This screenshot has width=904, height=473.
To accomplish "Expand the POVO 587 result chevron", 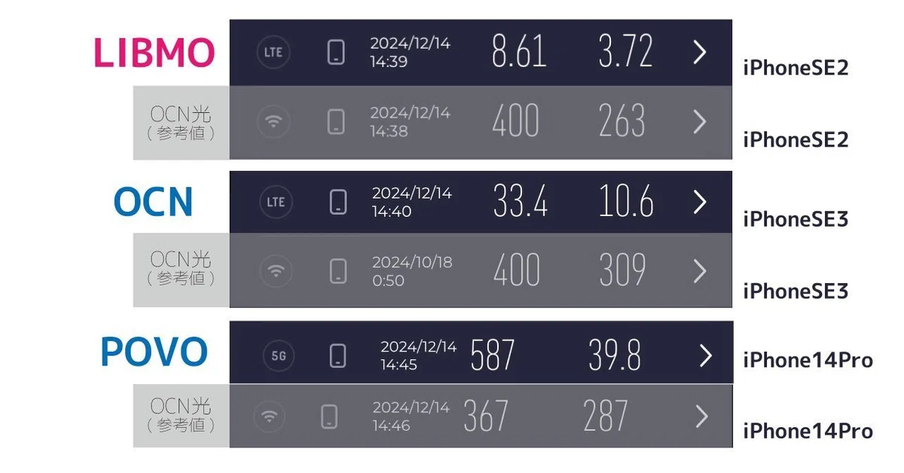I will pyautogui.click(x=705, y=356).
